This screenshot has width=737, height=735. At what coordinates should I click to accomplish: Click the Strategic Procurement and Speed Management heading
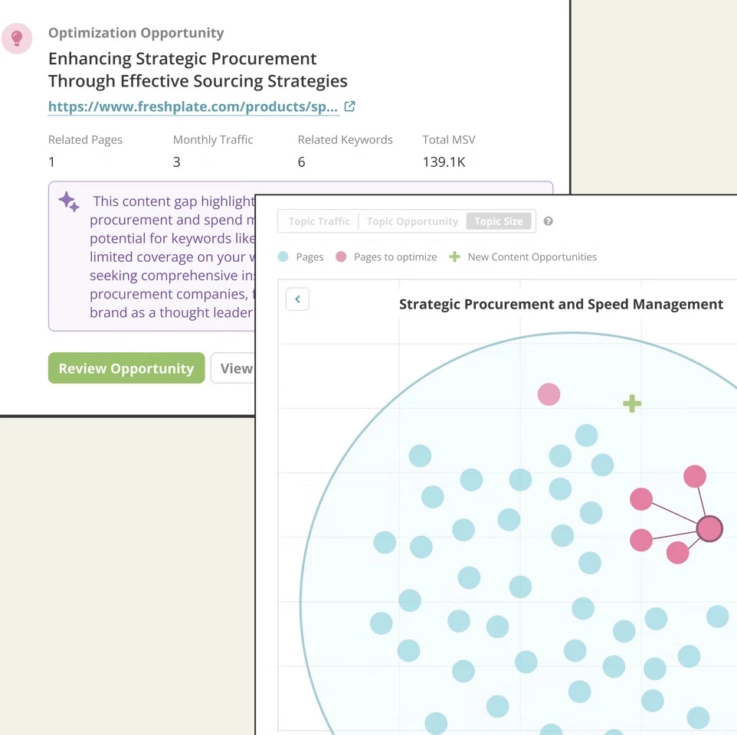[561, 304]
